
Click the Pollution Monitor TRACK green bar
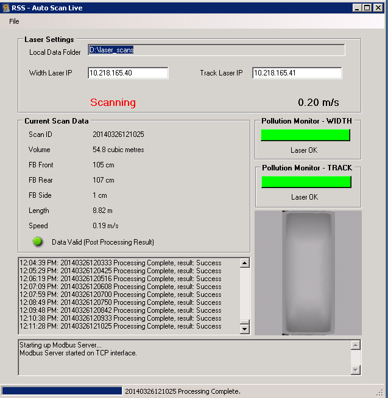306,182
